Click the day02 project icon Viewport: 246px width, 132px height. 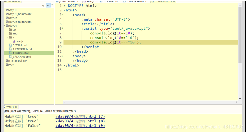tap(7, 18)
